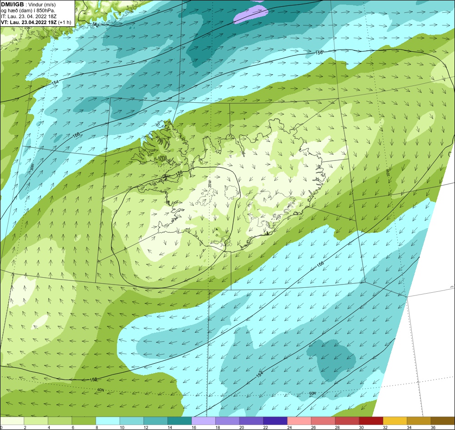This screenshot has width=455, height=430.
Task: Click the '158' contour label over Iceland
Action: point(179,173)
